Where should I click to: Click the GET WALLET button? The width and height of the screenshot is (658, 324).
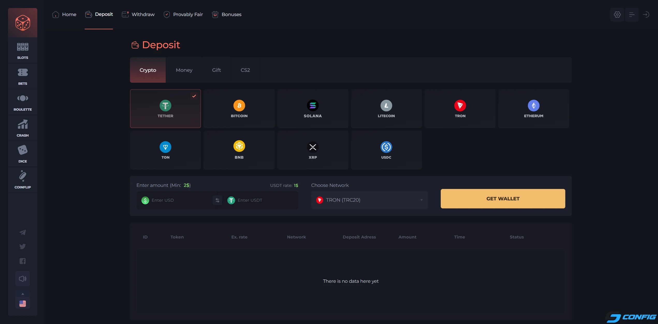(x=502, y=199)
